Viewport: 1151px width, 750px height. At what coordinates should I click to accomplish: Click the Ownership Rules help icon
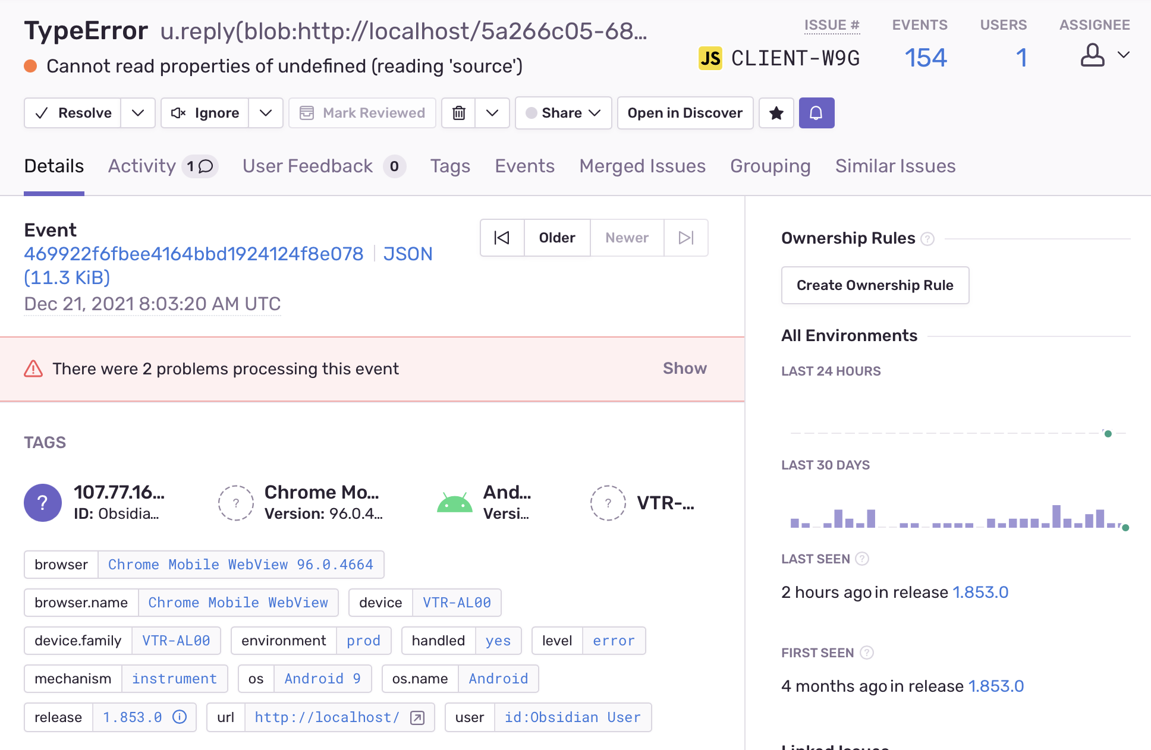click(x=926, y=239)
